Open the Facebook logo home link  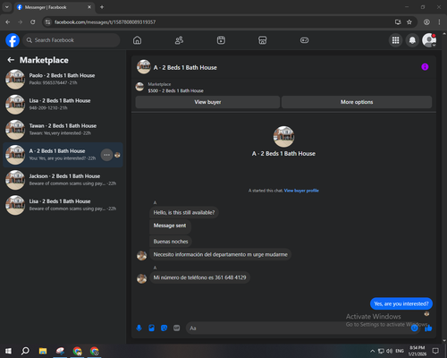[x=13, y=40]
